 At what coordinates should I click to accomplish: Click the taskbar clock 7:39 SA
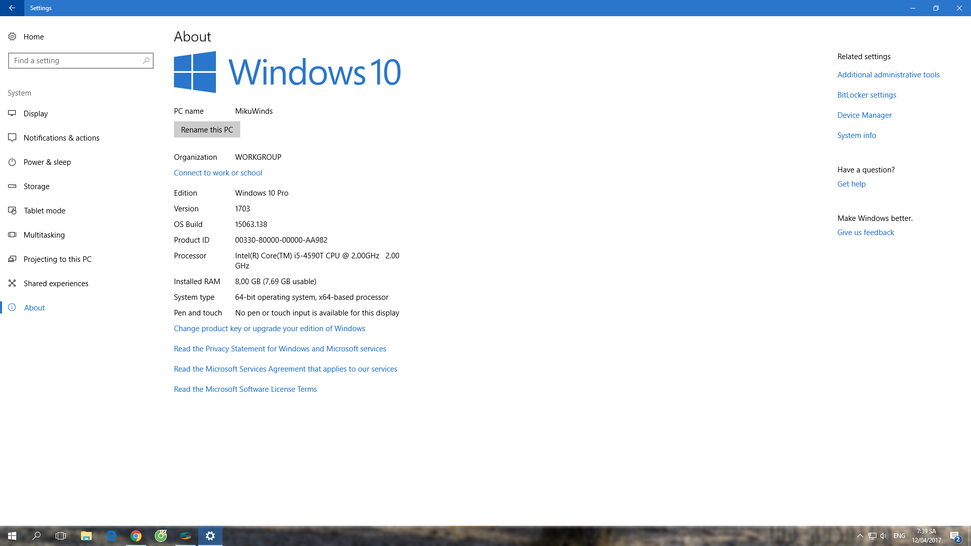pyautogui.click(x=926, y=536)
